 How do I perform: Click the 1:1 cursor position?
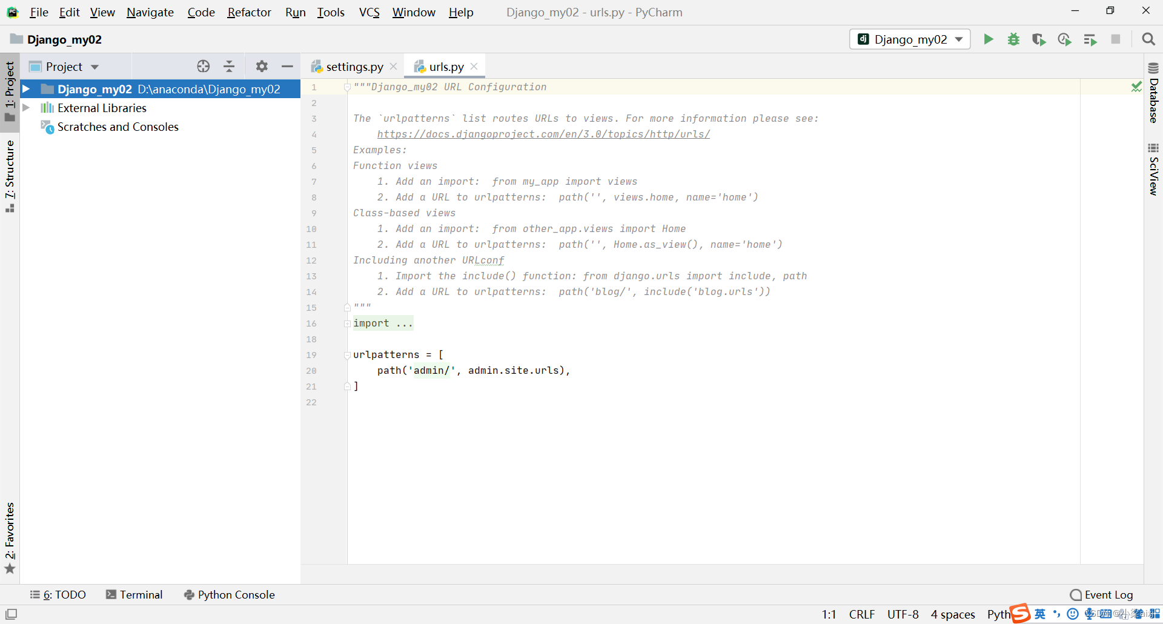click(x=829, y=614)
